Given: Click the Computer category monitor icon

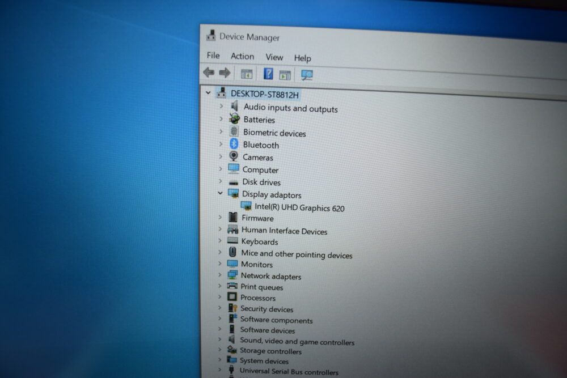Looking at the screenshot, I should [234, 169].
